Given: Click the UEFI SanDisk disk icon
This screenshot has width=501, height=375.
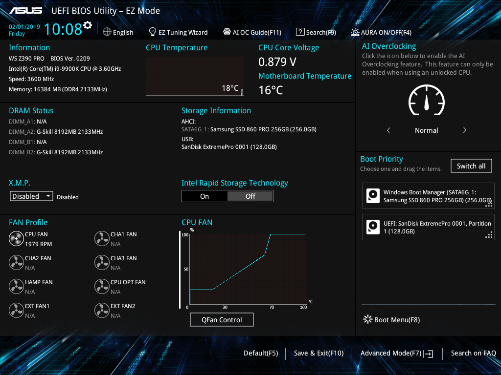Looking at the screenshot, I should pyautogui.click(x=373, y=227).
